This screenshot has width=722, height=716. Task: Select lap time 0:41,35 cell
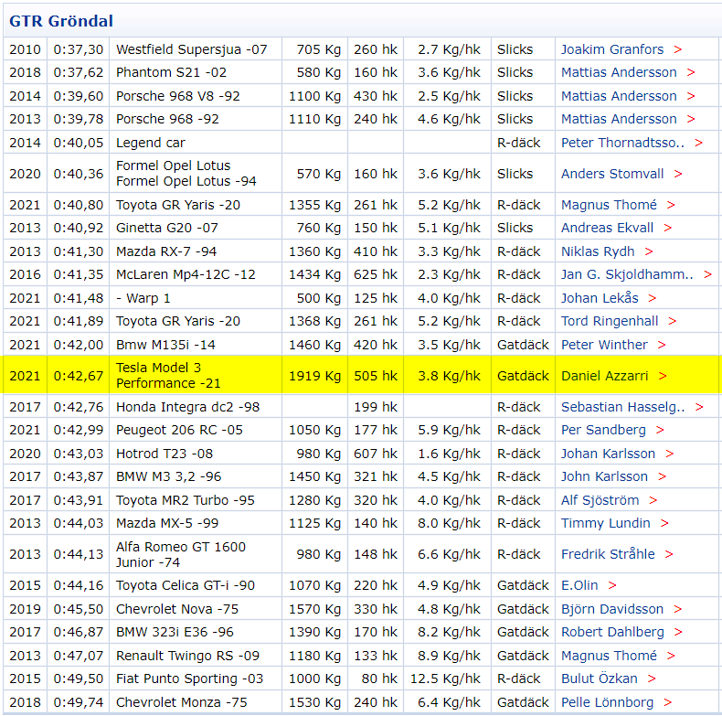79,274
